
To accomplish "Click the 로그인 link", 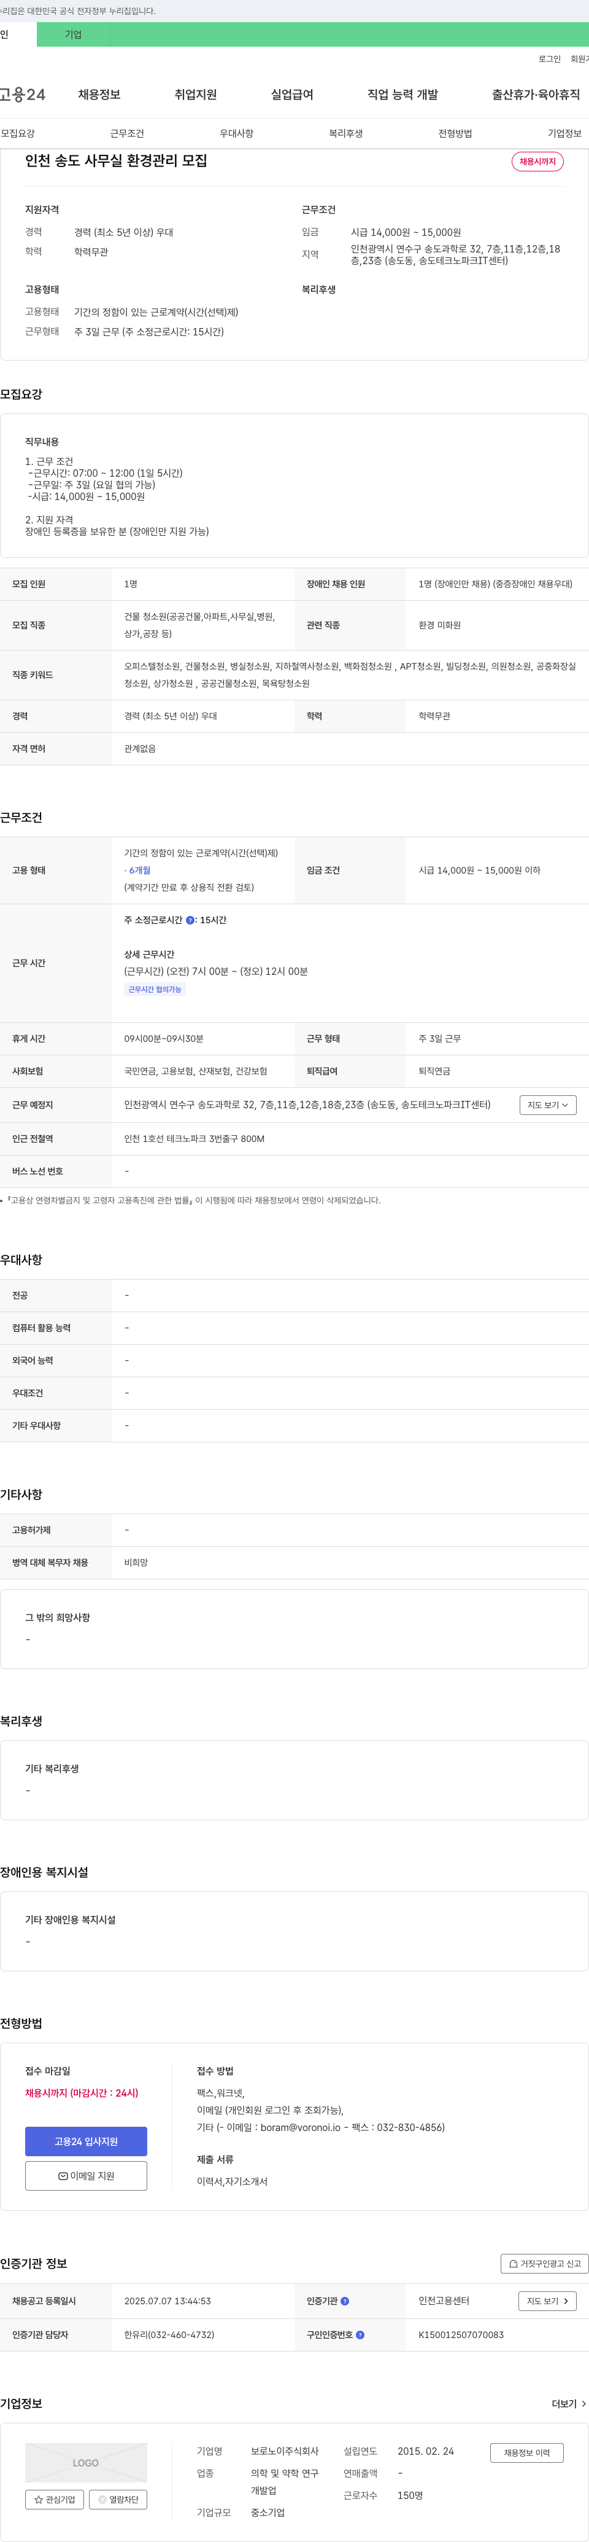I will point(550,59).
